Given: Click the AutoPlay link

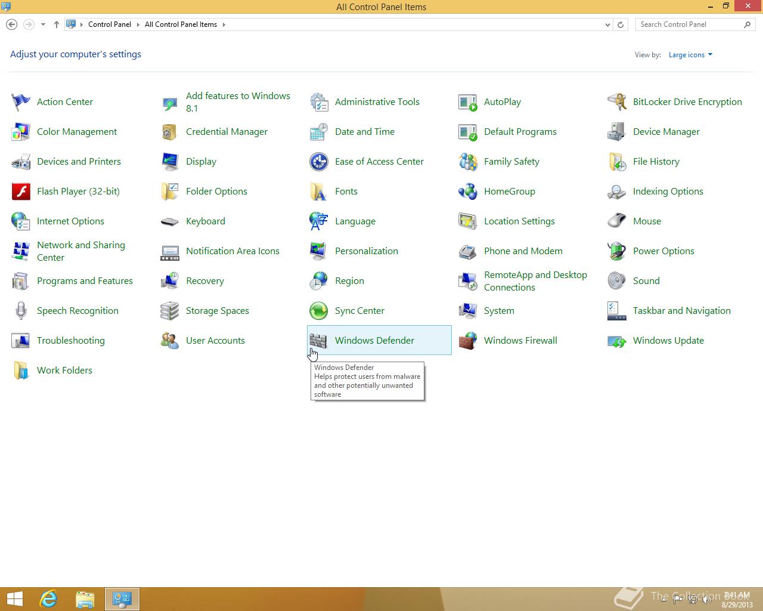Looking at the screenshot, I should point(503,102).
